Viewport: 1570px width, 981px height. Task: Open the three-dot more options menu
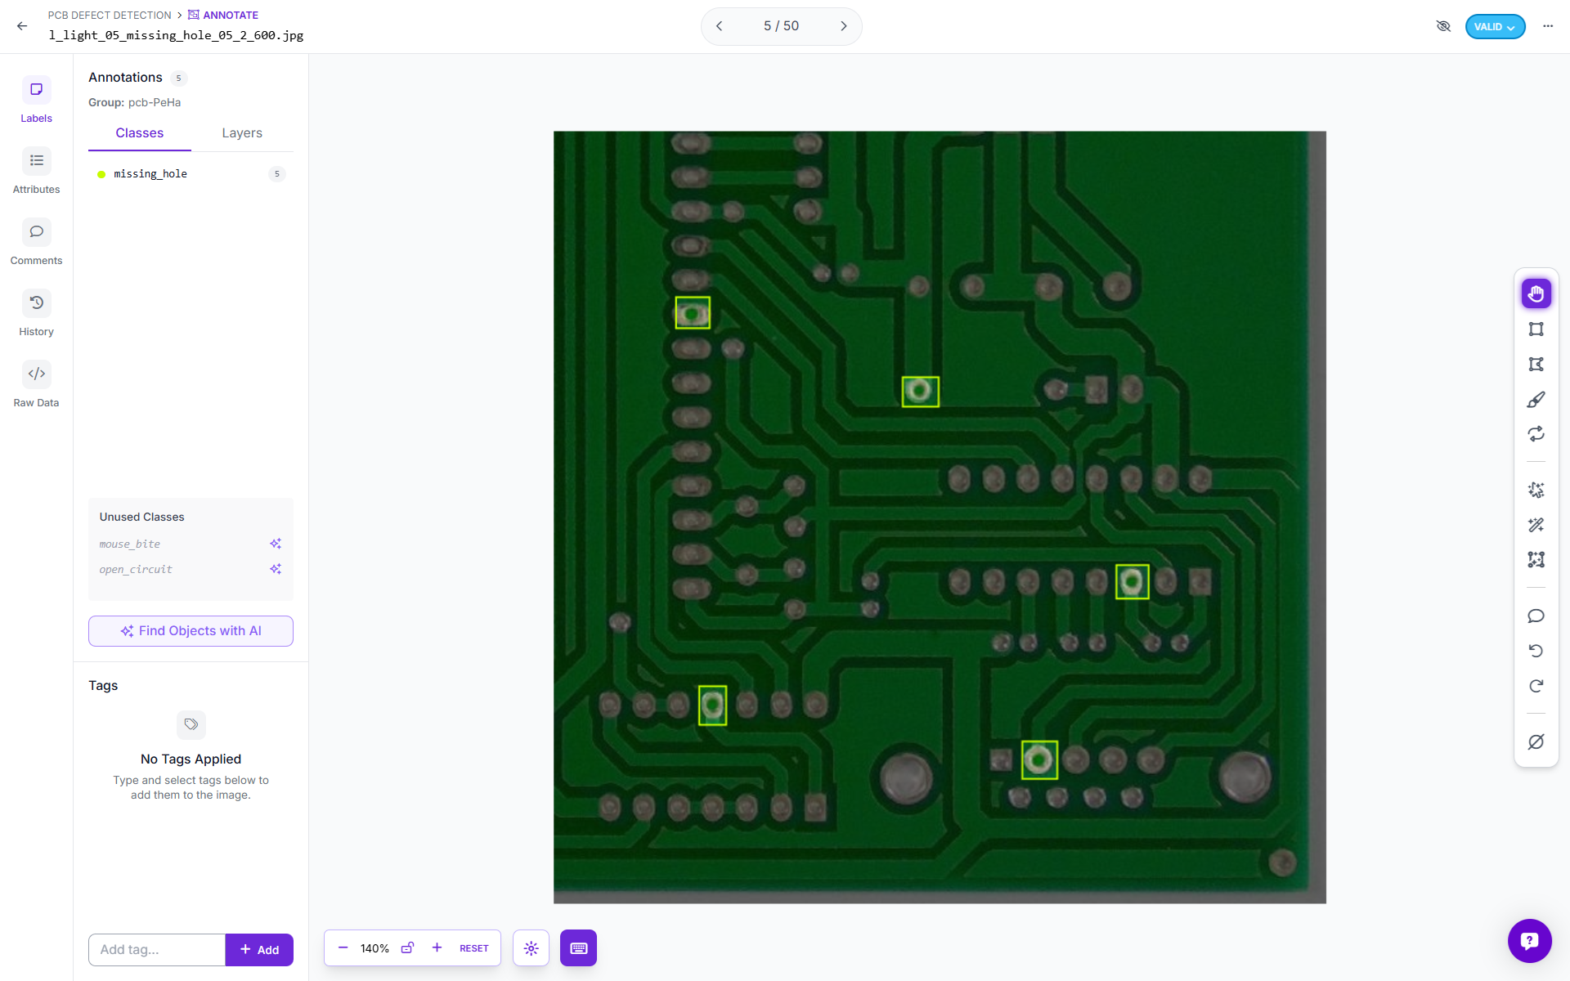pos(1548,26)
